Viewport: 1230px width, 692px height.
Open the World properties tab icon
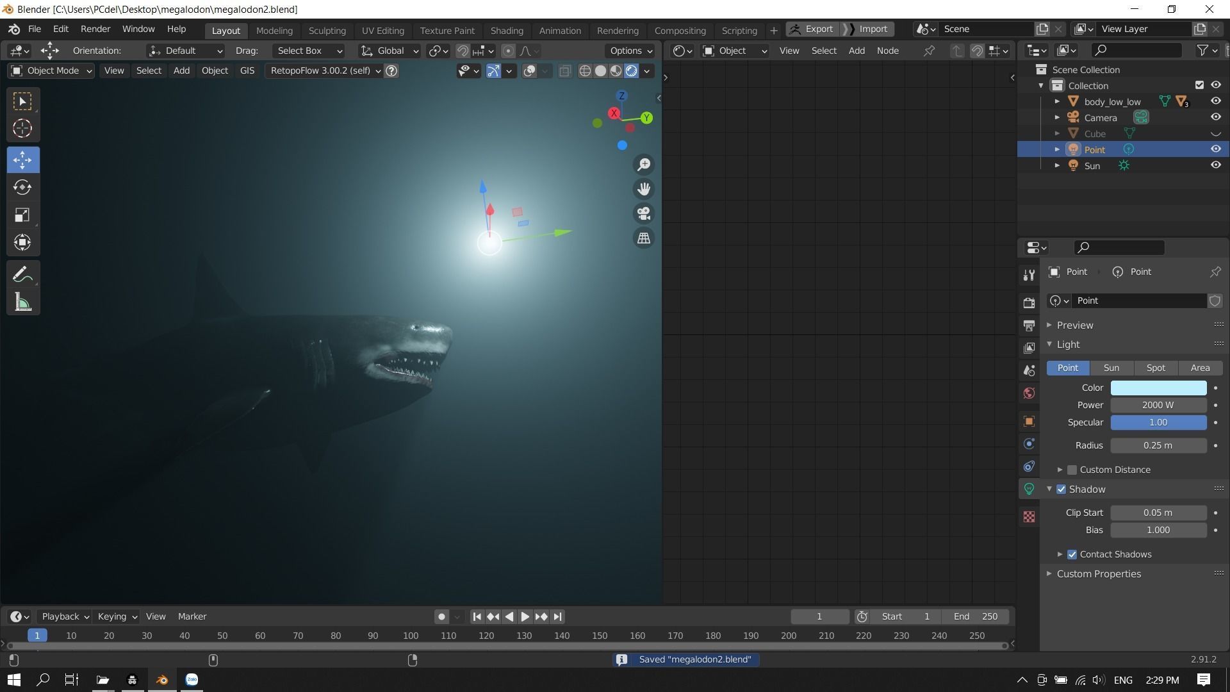(x=1029, y=393)
